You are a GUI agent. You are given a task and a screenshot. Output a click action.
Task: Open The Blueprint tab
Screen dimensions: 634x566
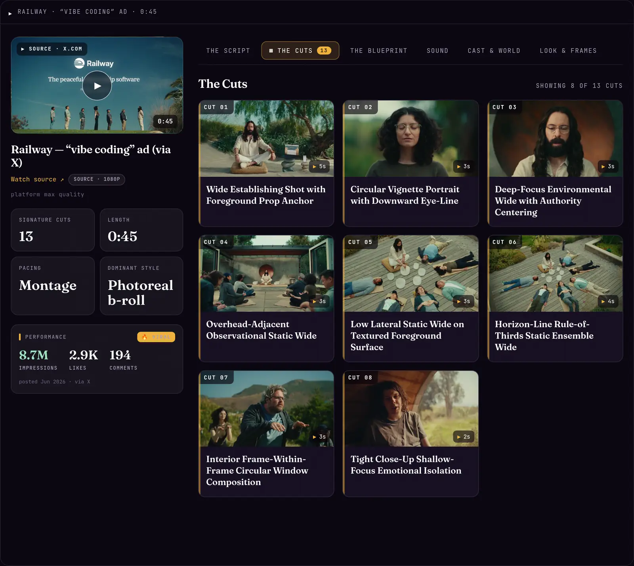pyautogui.click(x=378, y=51)
